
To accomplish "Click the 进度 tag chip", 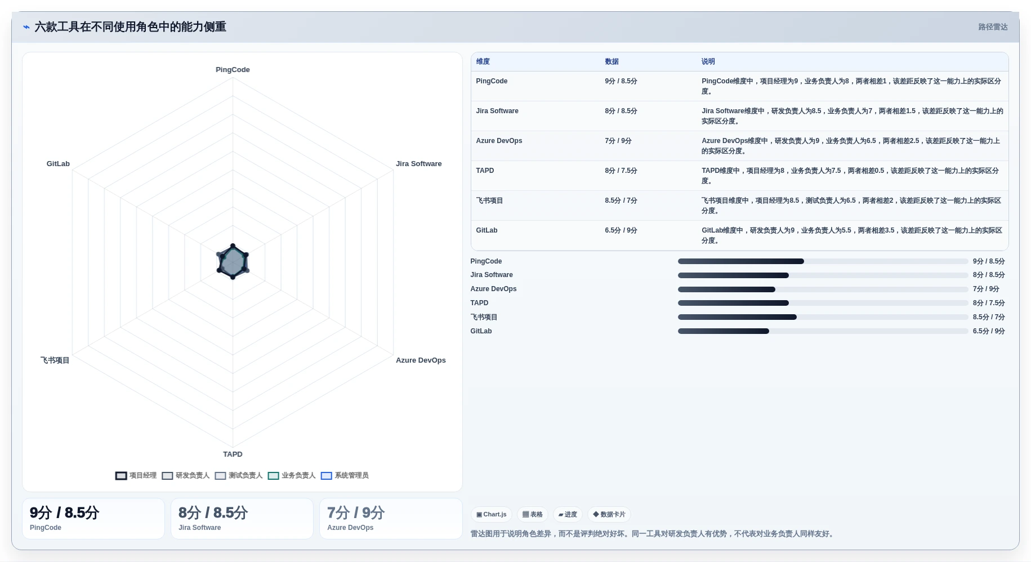I will [x=568, y=515].
